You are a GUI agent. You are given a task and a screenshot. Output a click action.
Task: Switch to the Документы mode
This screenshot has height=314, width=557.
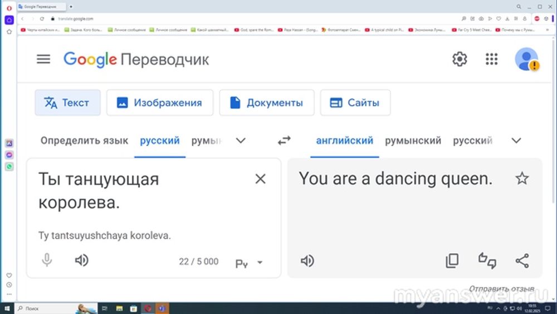tap(267, 103)
